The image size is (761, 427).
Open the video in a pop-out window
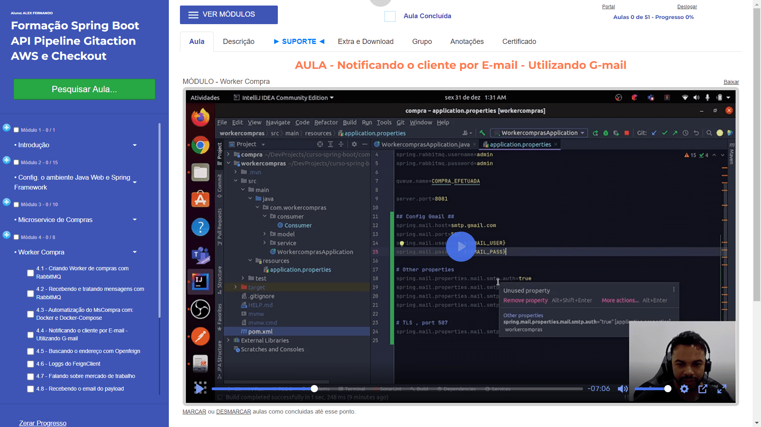pyautogui.click(x=703, y=389)
